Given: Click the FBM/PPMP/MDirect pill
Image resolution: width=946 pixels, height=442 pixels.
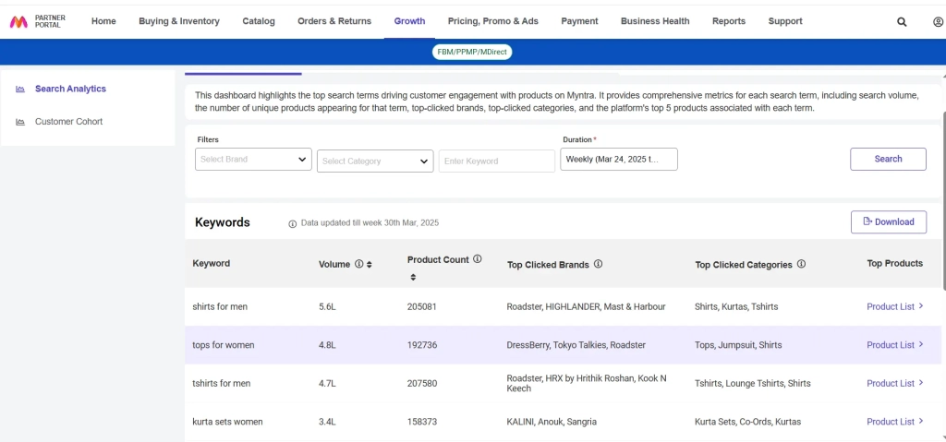Looking at the screenshot, I should coord(472,52).
